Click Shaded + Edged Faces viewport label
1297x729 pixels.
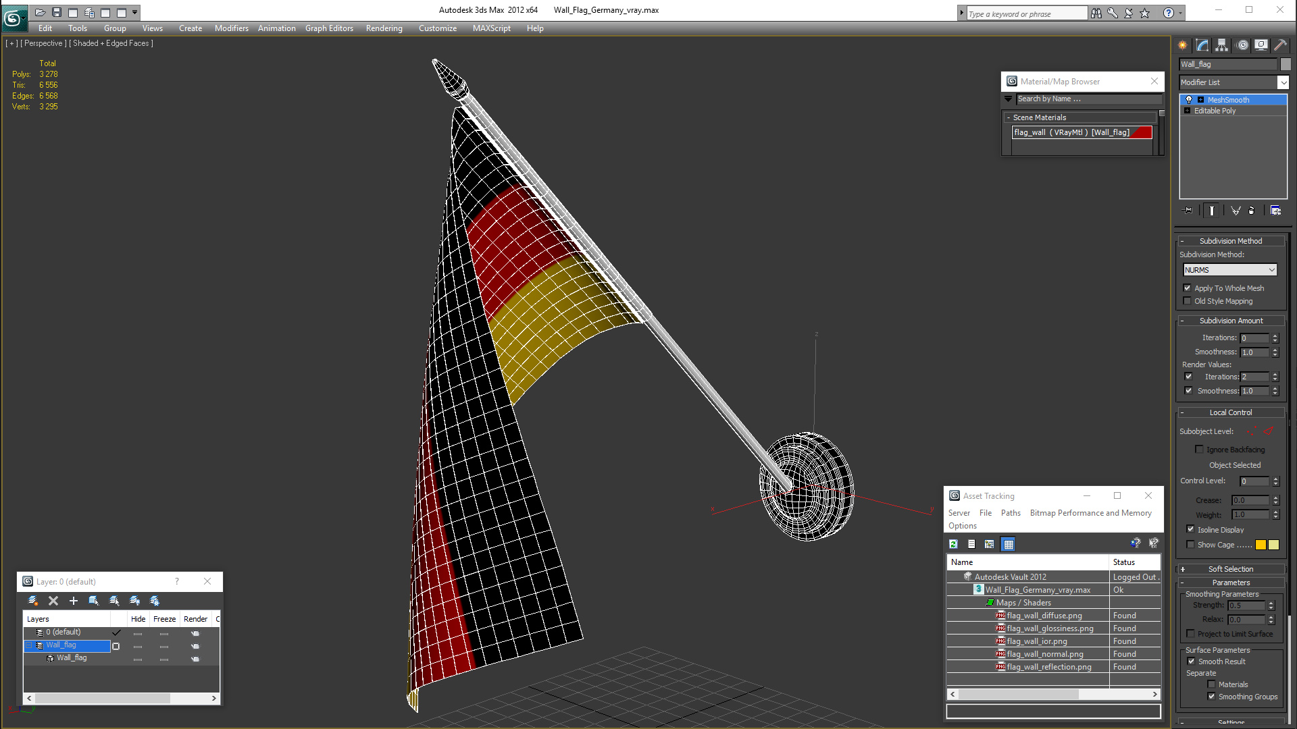tap(111, 43)
